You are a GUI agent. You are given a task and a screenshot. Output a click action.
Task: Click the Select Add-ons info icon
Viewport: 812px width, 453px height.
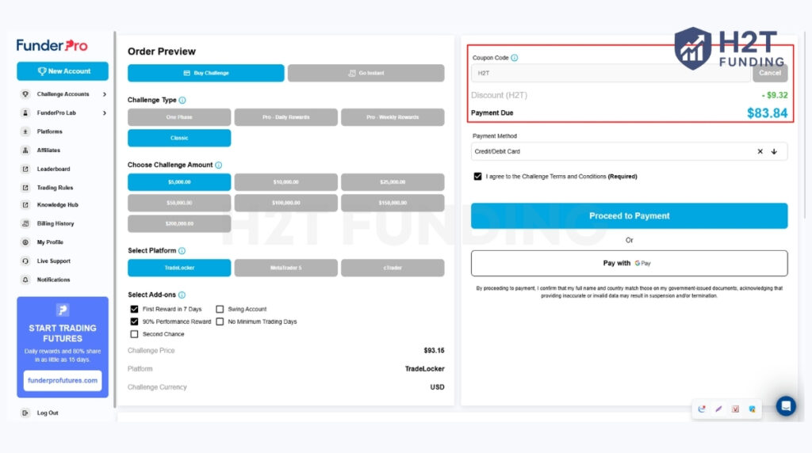182,295
